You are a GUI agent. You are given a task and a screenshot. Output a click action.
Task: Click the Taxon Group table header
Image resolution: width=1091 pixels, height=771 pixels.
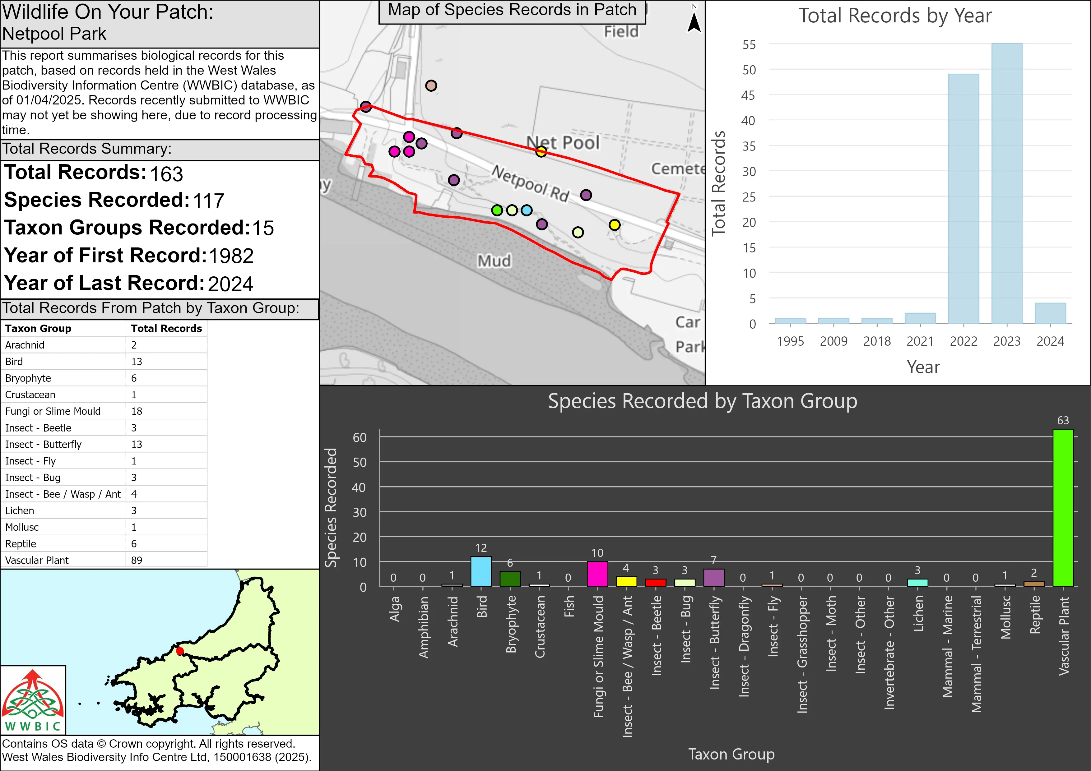point(38,328)
